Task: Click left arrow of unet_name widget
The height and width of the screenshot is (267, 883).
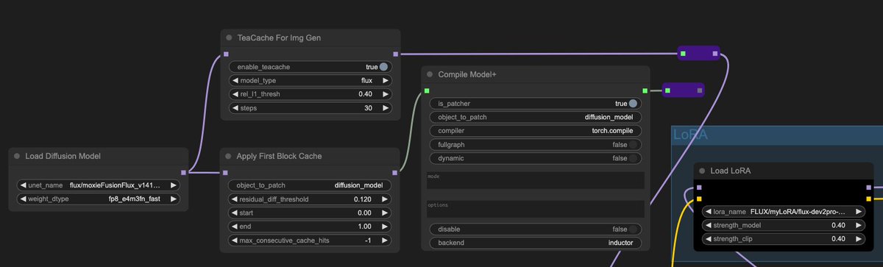Action: pos(23,185)
